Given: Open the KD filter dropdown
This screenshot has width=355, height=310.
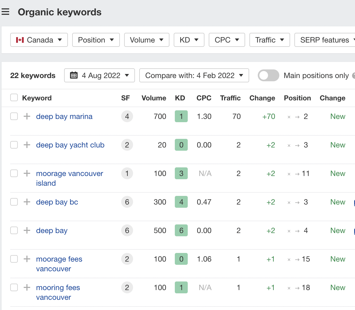Looking at the screenshot, I should coord(189,40).
